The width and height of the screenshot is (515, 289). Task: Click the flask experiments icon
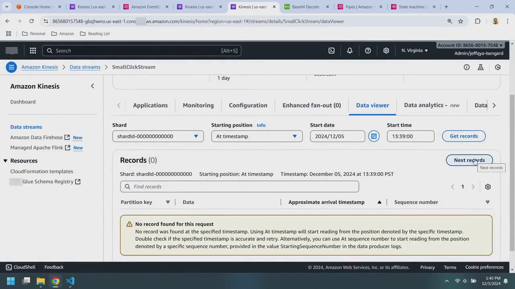coord(480,67)
